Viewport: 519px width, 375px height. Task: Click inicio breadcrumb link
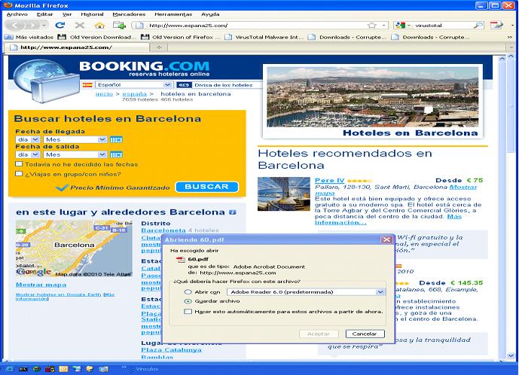tap(104, 94)
